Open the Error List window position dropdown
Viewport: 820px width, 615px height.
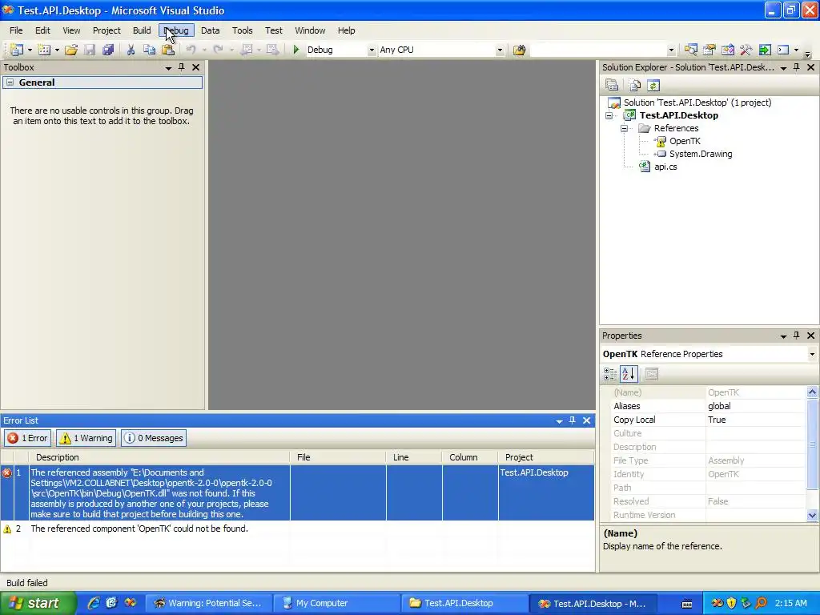[559, 421]
